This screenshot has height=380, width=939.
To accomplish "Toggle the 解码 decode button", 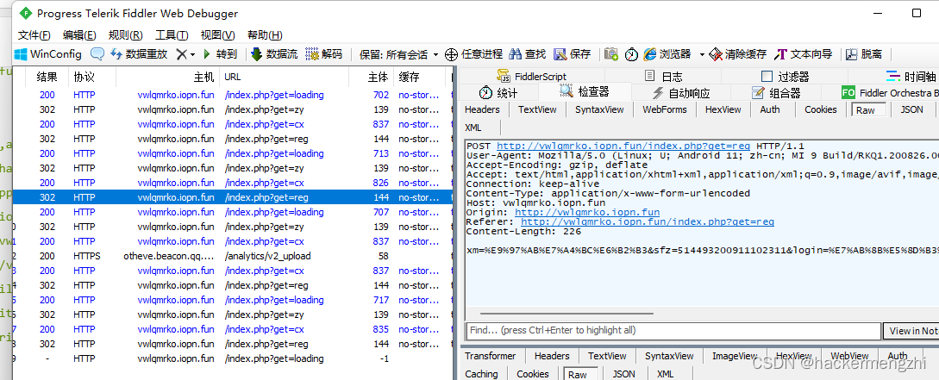I will click(x=324, y=54).
